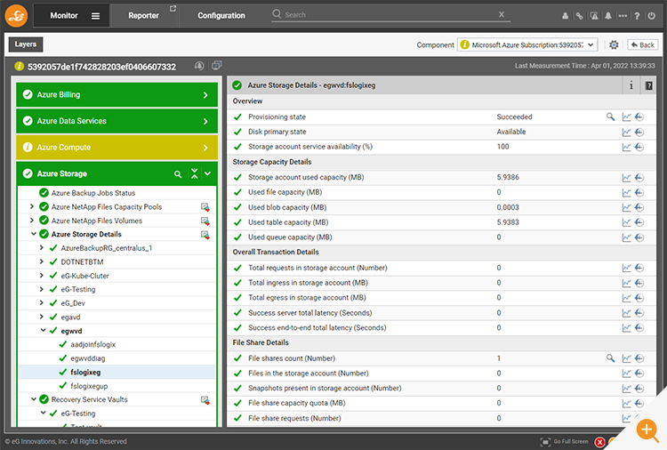Collapse Recovery Service Vaults node

tap(33, 399)
